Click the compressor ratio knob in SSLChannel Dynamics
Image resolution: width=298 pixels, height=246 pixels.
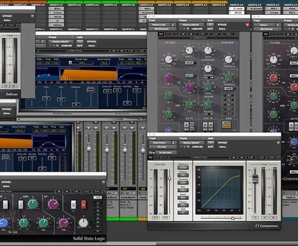208,50
